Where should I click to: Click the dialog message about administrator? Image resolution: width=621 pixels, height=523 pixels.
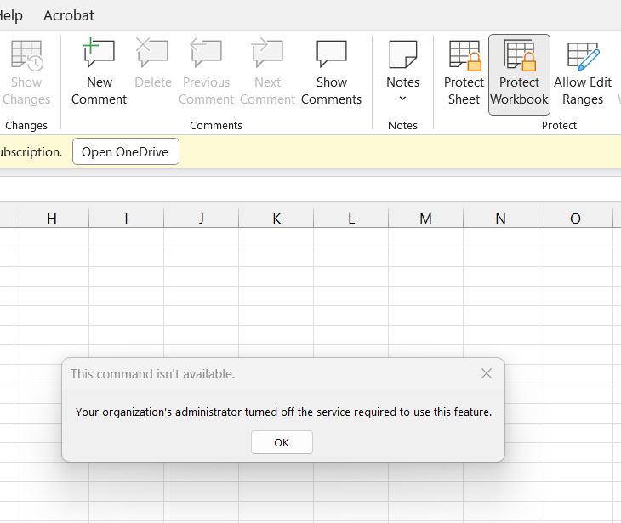(283, 412)
